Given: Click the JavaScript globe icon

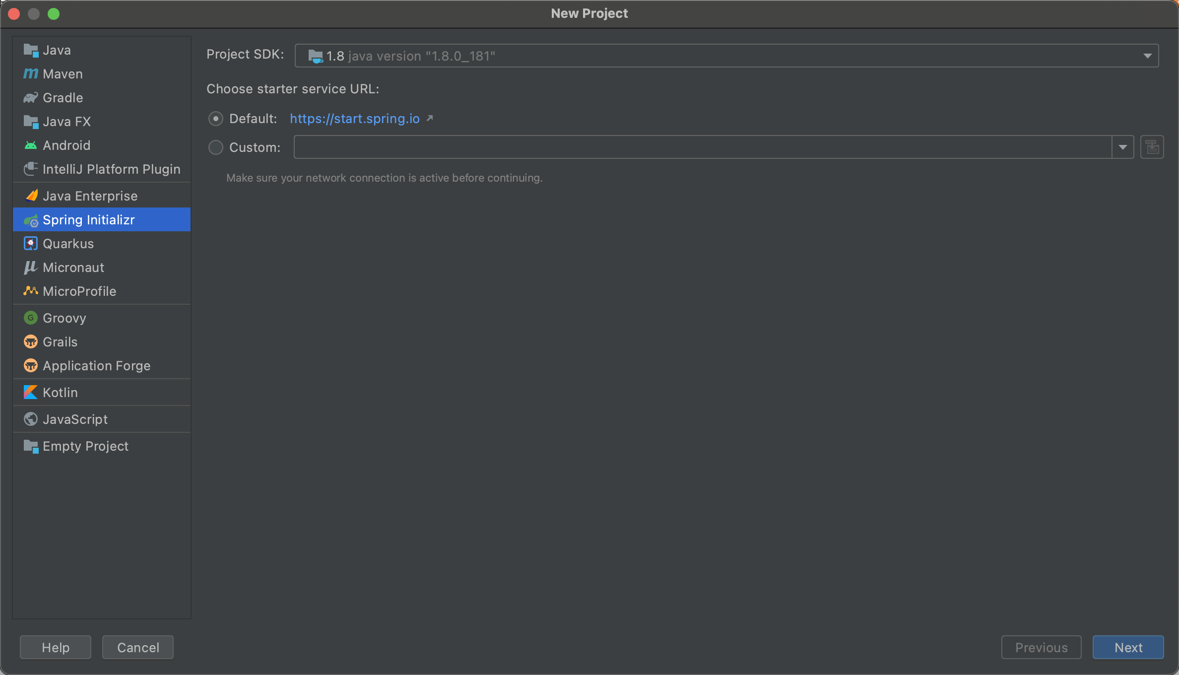Looking at the screenshot, I should pyautogui.click(x=30, y=419).
